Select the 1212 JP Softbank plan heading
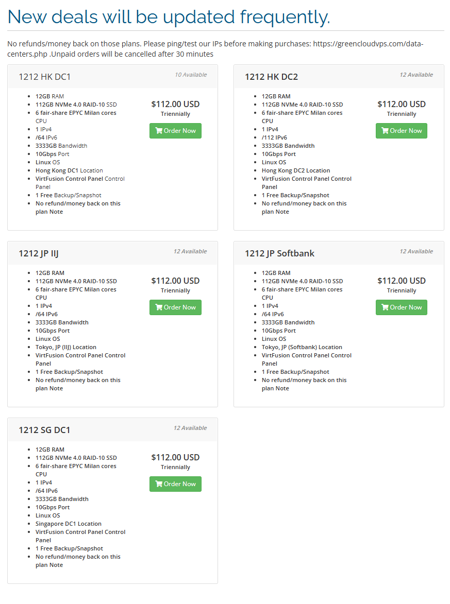Screen dimensions: 450x604 279,253
